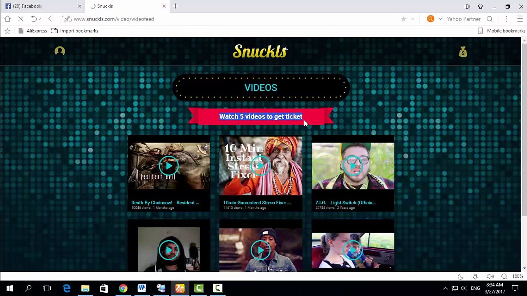The width and height of the screenshot is (527, 296).
Task: Open the hamburger main menu
Action: pyautogui.click(x=520, y=19)
